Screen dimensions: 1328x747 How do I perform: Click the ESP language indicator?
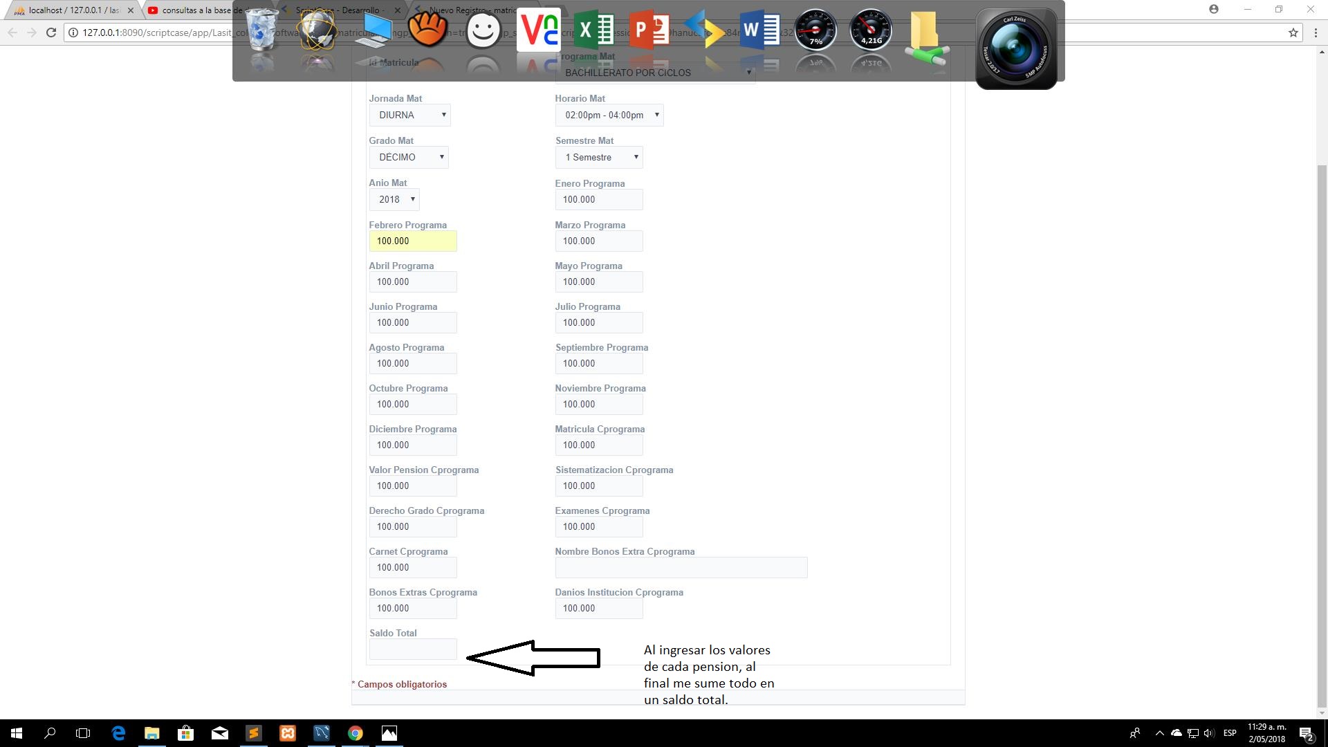1230,733
